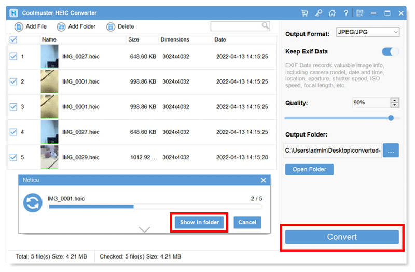The height and width of the screenshot is (272, 415).
Task: Maximize the HEIC Converter window
Action: [387, 13]
